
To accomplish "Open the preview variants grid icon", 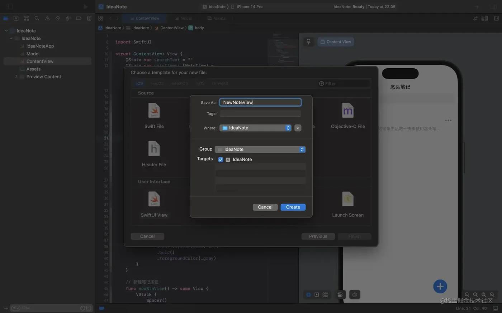I will pyautogui.click(x=325, y=295).
